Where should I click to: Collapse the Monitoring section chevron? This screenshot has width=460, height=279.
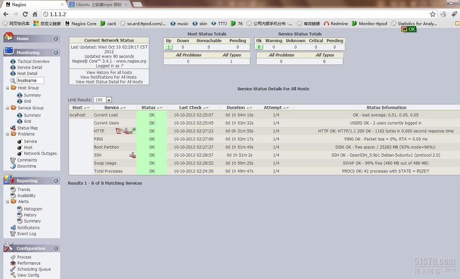click(56, 53)
